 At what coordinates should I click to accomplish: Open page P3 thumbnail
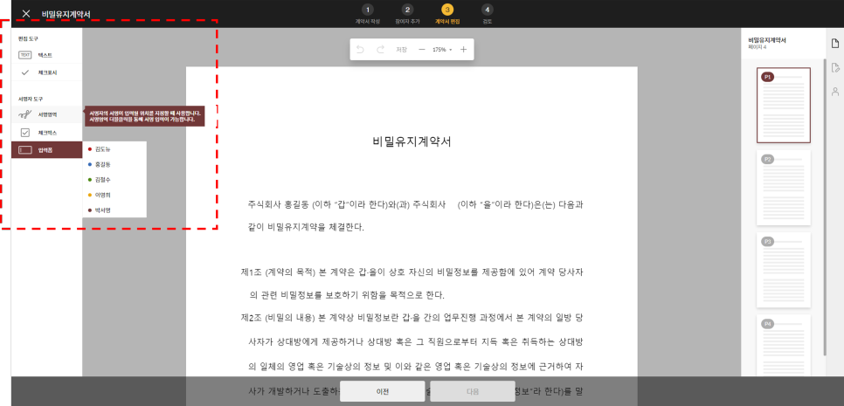coord(784,270)
